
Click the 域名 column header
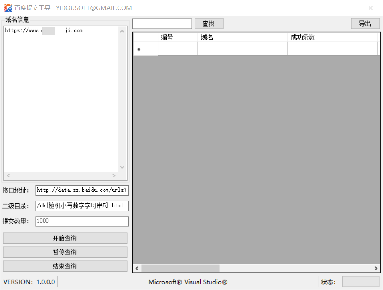point(243,37)
